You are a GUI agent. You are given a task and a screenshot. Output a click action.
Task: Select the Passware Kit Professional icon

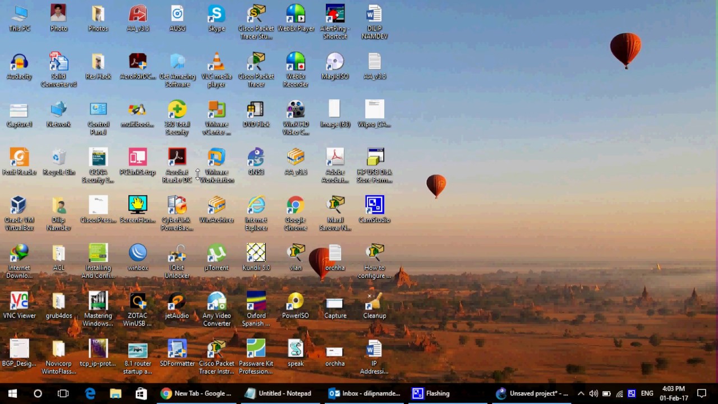click(256, 357)
